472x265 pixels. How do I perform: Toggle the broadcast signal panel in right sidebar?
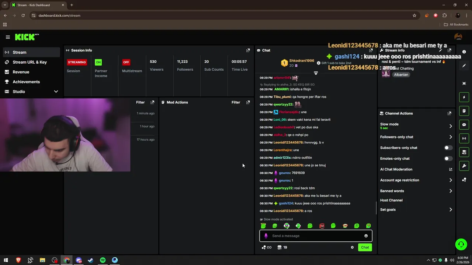point(464,138)
